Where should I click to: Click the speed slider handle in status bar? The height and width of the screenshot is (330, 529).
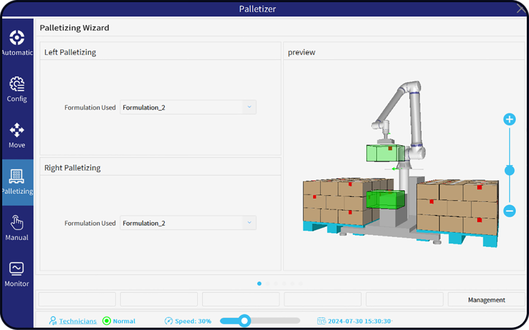pos(245,321)
